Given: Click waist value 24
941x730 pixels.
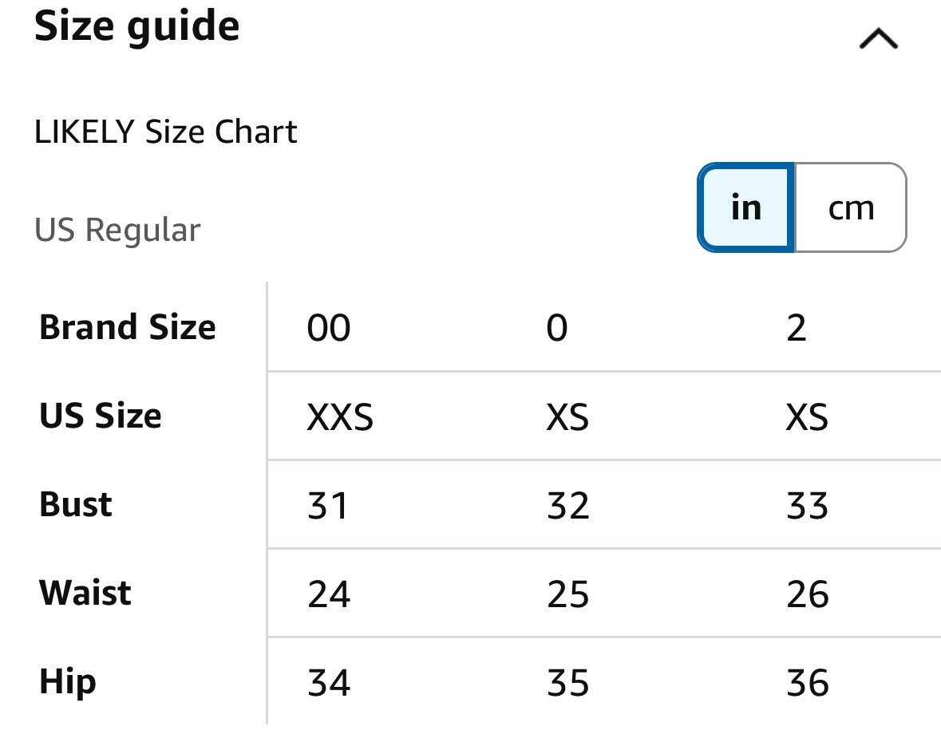Looking at the screenshot, I should coord(328,594).
